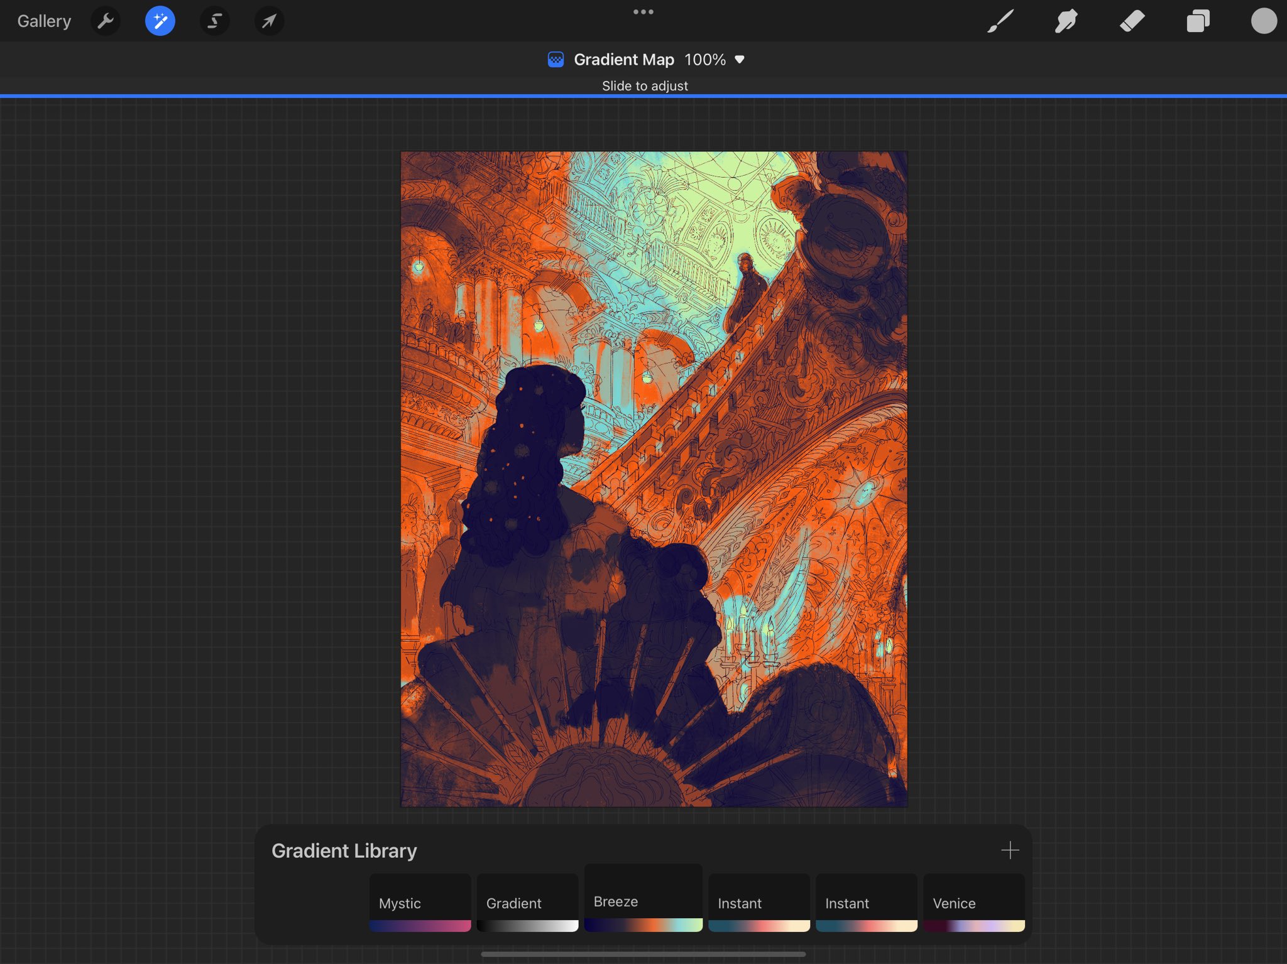
Task: Expand the Gradient Map options dropdown arrow
Action: 740,60
